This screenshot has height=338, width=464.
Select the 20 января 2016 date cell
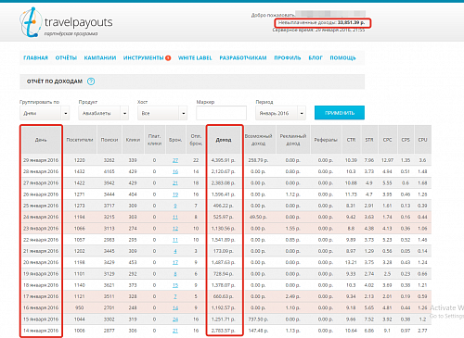point(41,262)
